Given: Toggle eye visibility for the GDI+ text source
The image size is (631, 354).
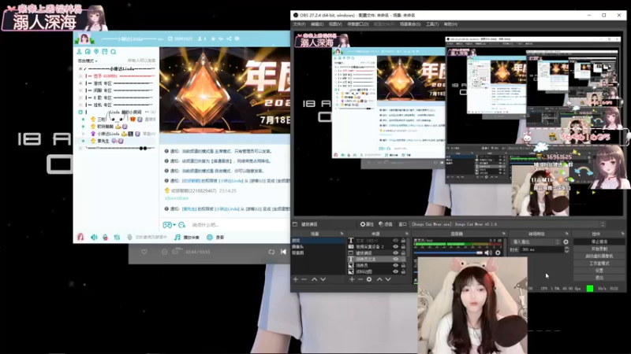Looking at the screenshot, I should [x=396, y=241].
